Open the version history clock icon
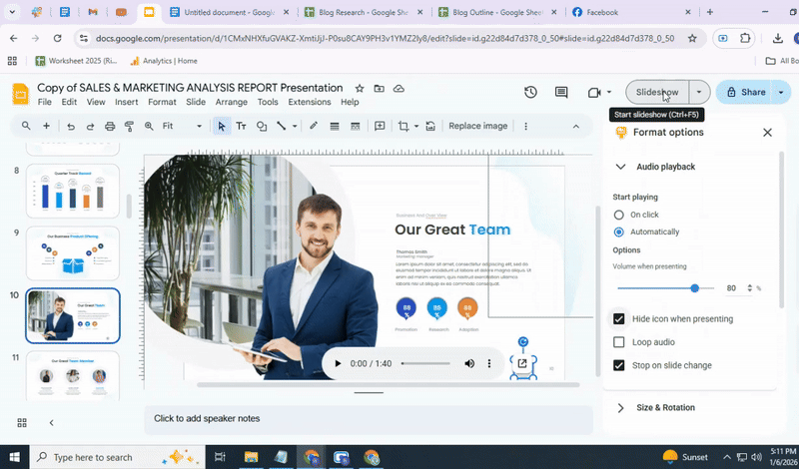799x469 pixels. [x=531, y=92]
